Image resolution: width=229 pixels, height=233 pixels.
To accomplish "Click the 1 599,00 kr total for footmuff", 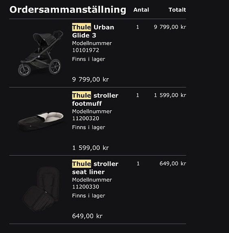I will pos(170,95).
